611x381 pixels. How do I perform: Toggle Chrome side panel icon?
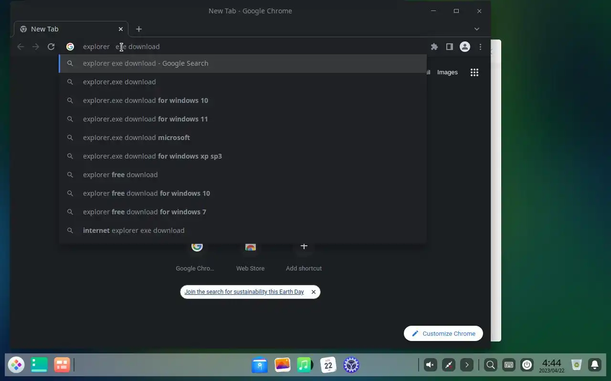tap(449, 47)
